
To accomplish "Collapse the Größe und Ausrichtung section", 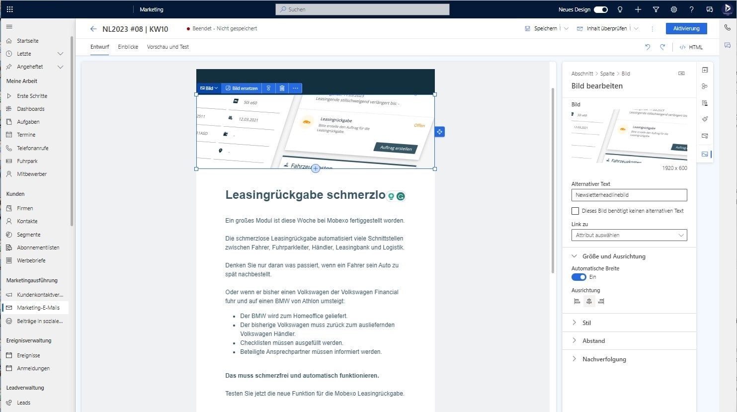I will point(575,256).
